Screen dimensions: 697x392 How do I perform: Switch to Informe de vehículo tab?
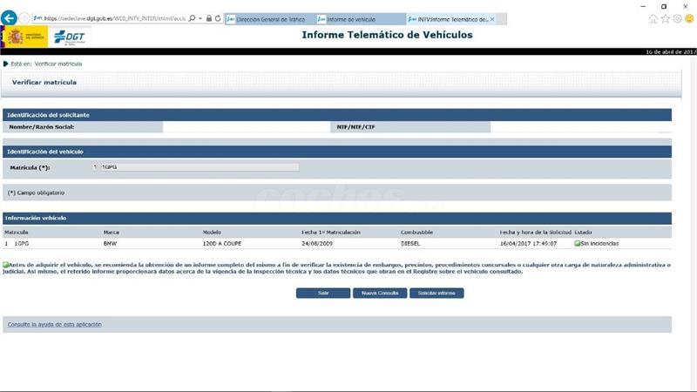point(357,19)
